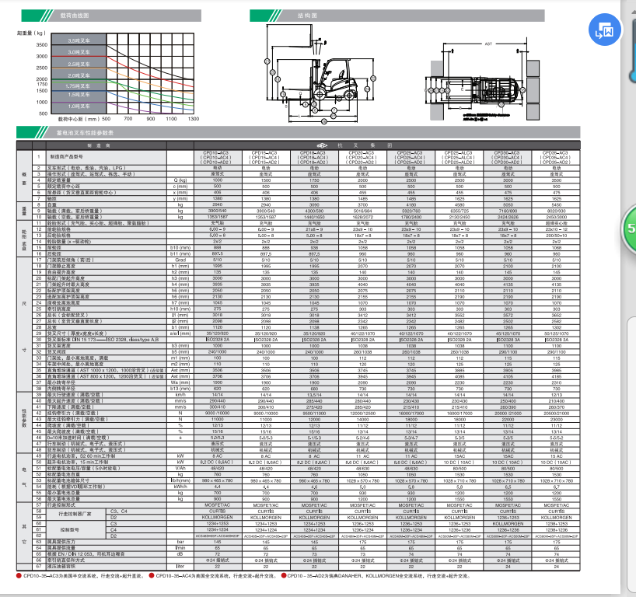
Task: Click the "dB" unit cell
Action: [180, 554]
